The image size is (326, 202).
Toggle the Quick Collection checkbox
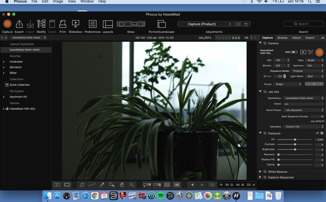[x=7, y=85]
